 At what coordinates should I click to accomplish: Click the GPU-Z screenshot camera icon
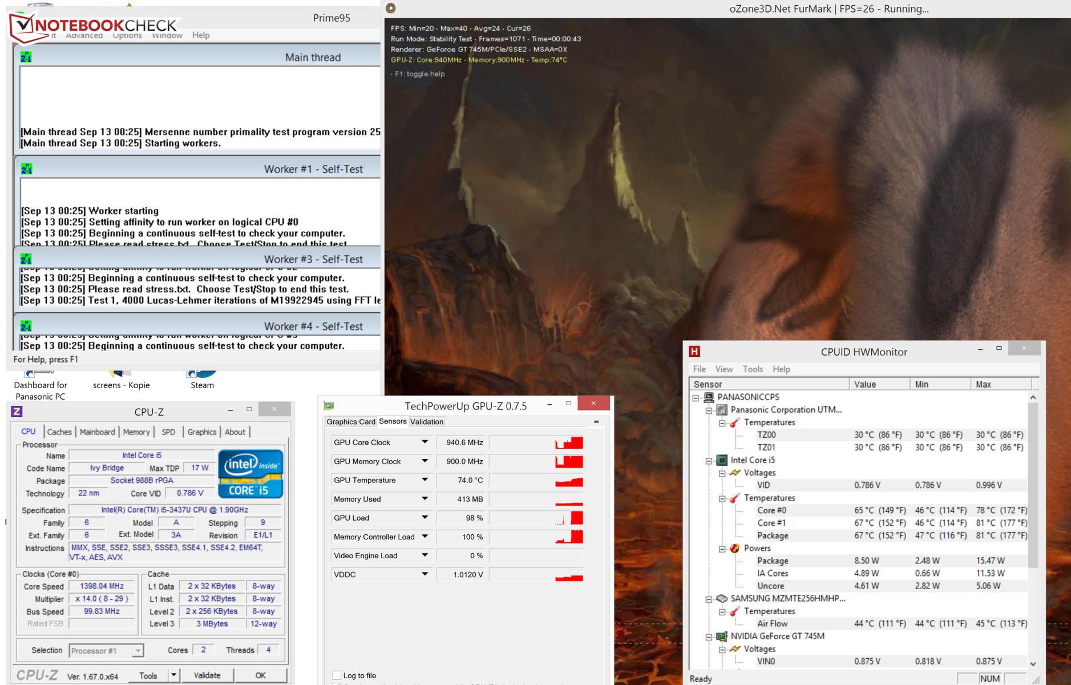click(x=596, y=422)
